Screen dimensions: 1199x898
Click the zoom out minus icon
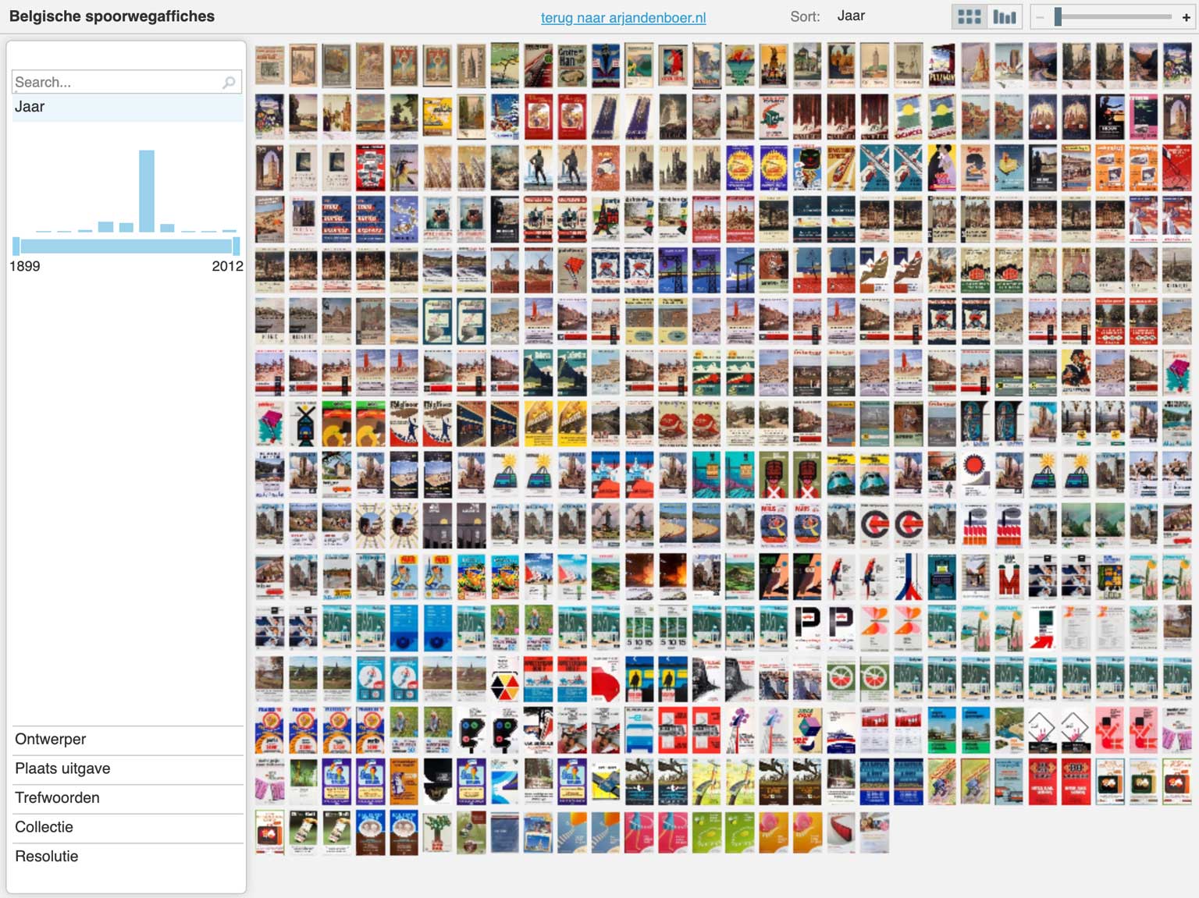tap(1041, 17)
